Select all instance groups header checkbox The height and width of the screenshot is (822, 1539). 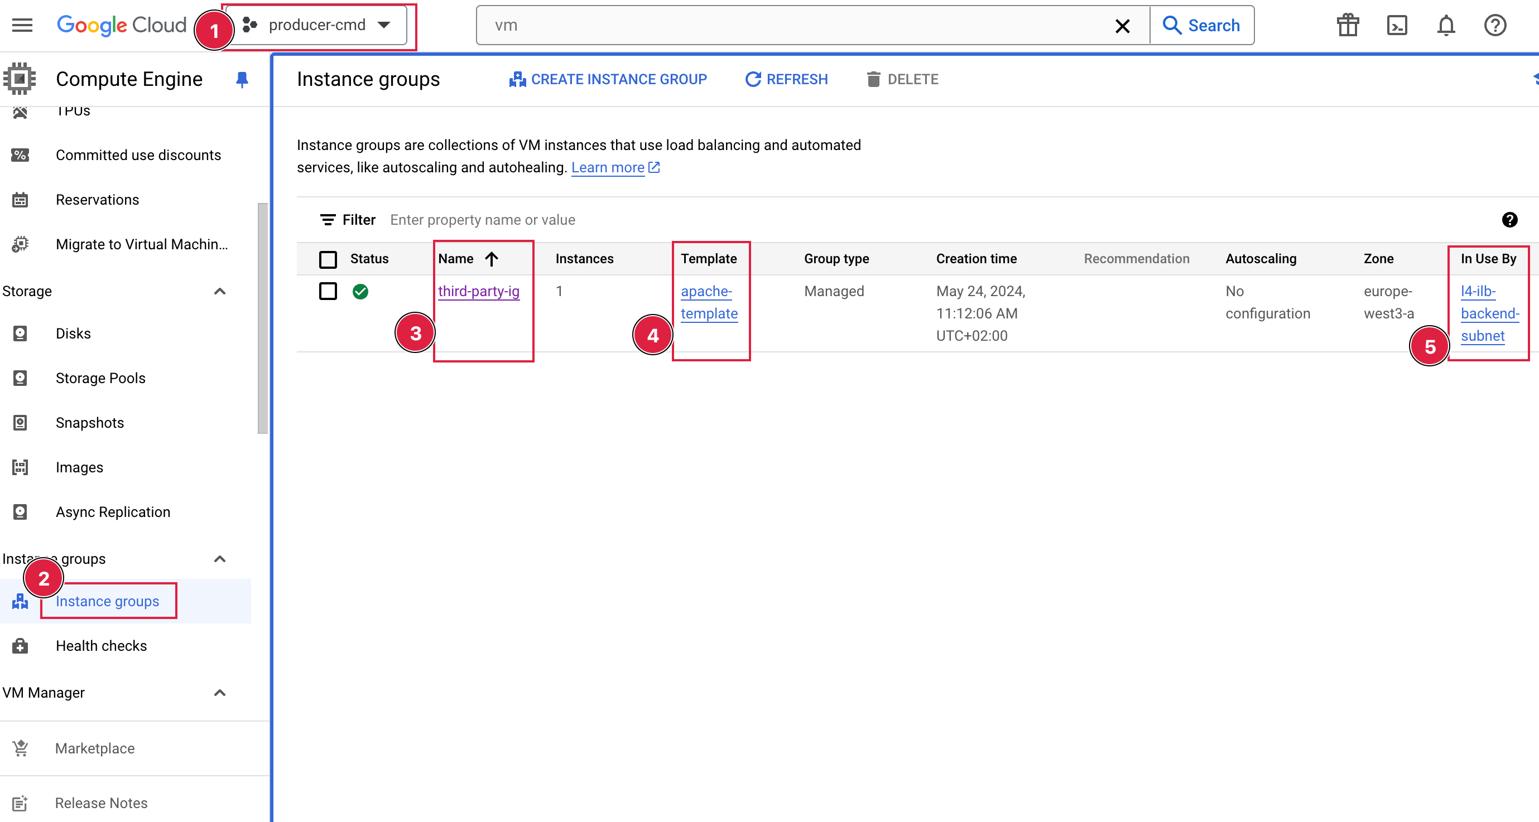point(328,259)
